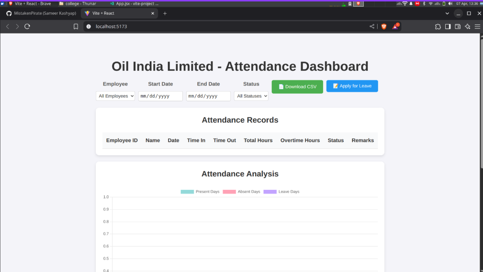483x272 pixels.
Task: Click the Remarks column header
Action: click(363, 141)
